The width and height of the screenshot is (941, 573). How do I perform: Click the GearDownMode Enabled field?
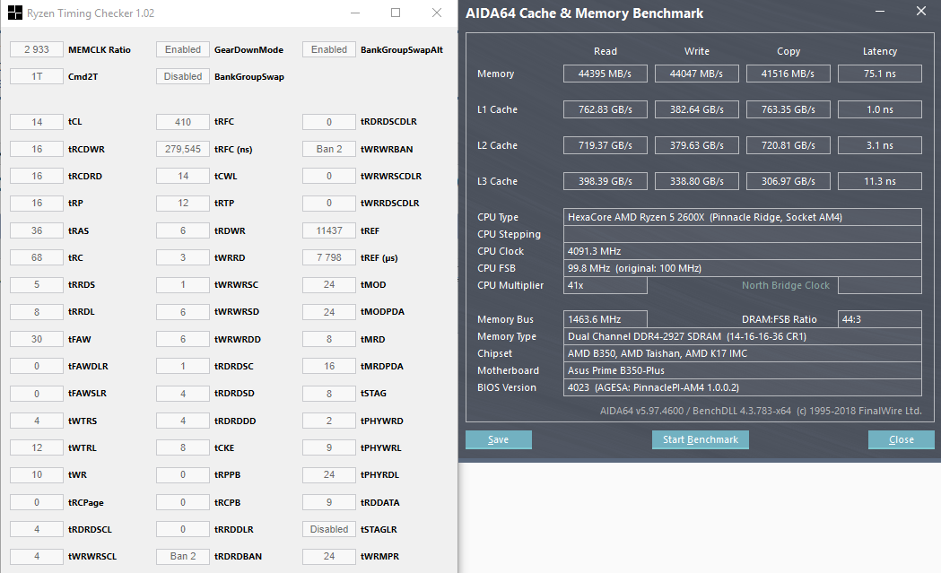pyautogui.click(x=183, y=49)
